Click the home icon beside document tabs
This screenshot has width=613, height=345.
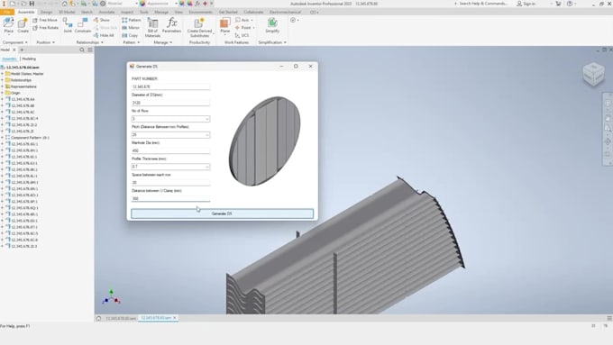click(x=98, y=318)
